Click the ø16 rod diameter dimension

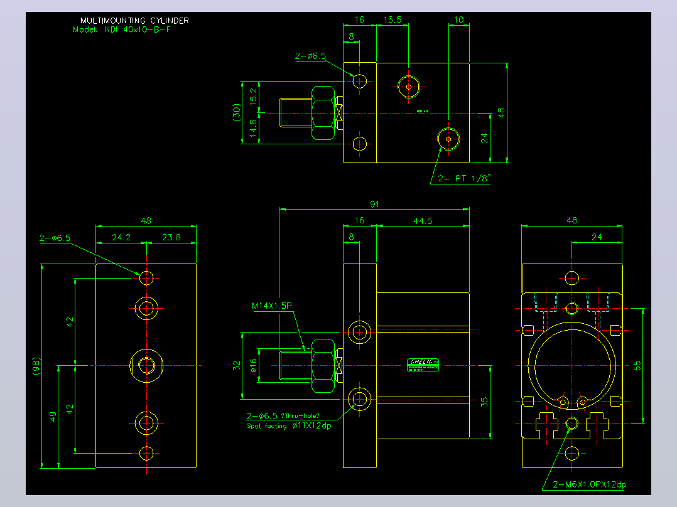tap(254, 365)
